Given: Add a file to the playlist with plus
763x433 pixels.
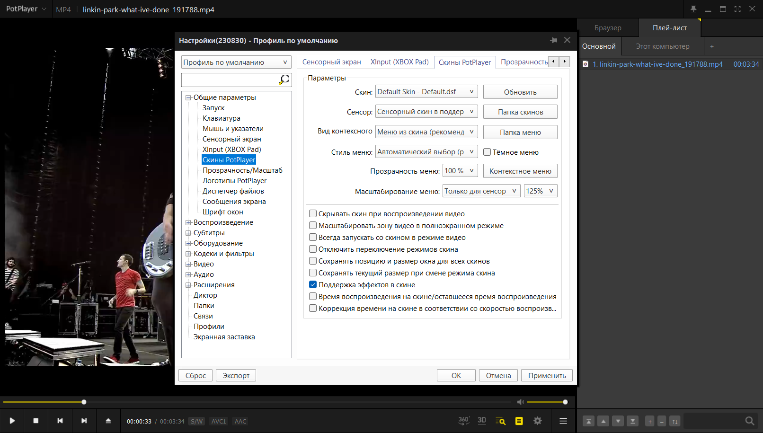Looking at the screenshot, I should pyautogui.click(x=650, y=421).
